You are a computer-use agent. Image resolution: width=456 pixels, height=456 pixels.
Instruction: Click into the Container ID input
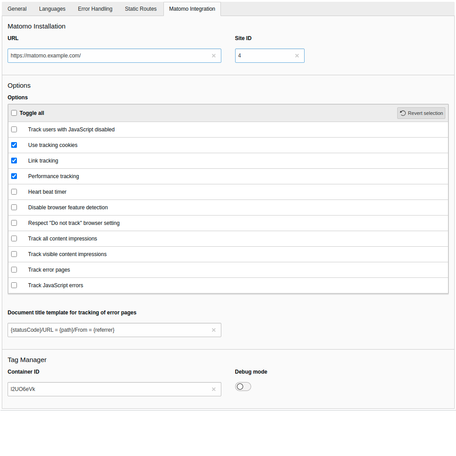pos(107,389)
